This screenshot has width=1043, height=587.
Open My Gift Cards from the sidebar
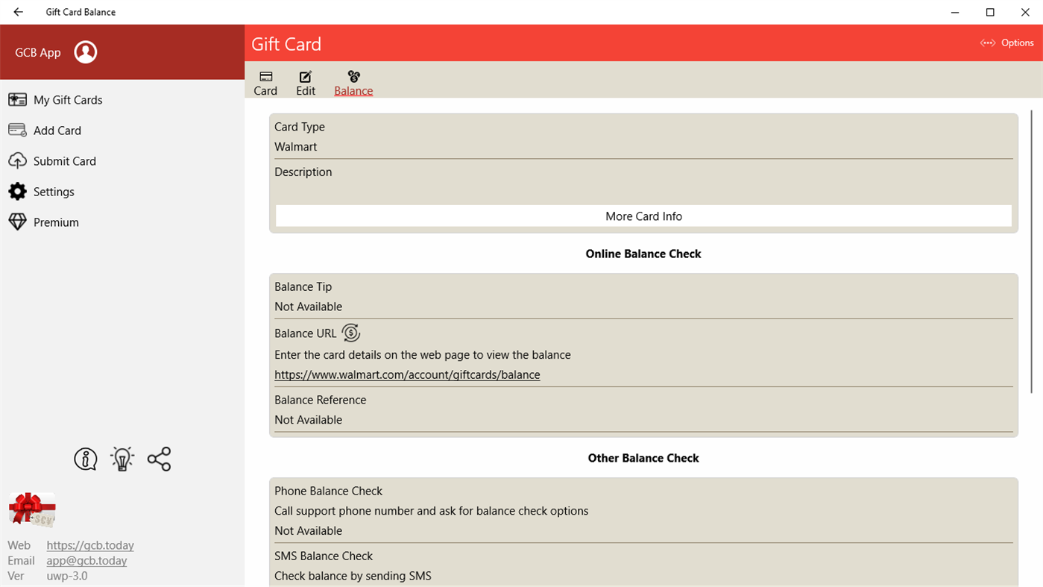click(x=16, y=99)
